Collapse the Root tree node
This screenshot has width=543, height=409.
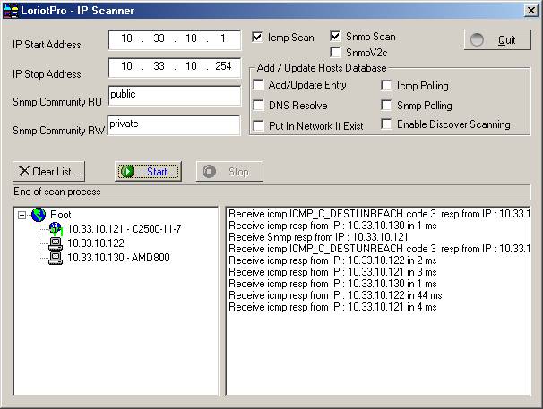pyautogui.click(x=22, y=215)
